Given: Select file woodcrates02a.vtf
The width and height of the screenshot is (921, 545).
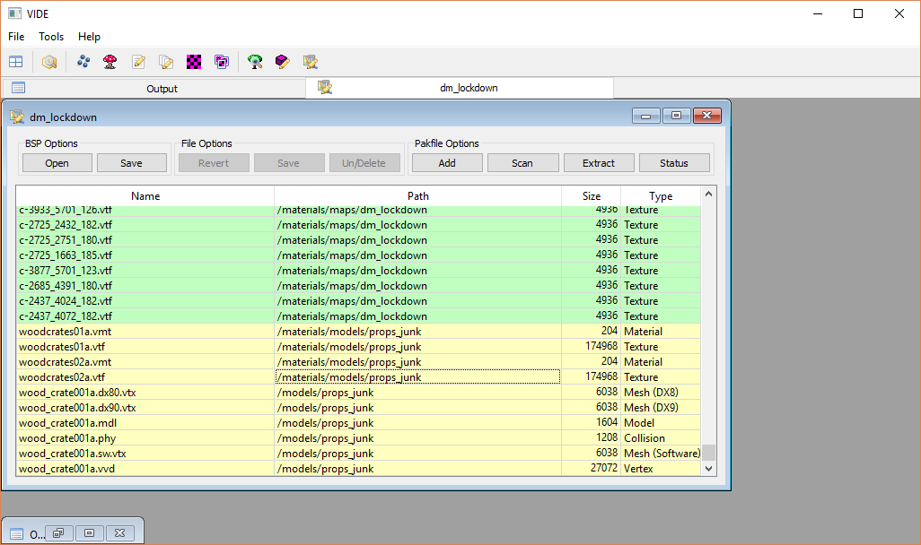Looking at the screenshot, I should pos(358,377).
